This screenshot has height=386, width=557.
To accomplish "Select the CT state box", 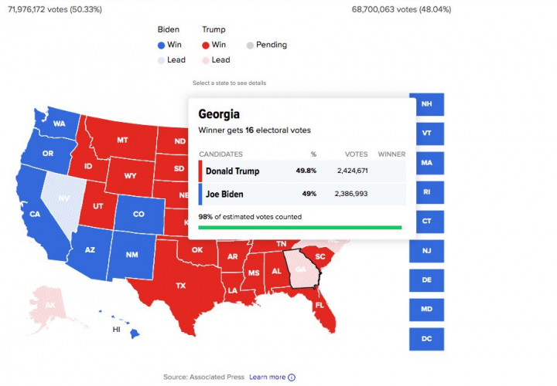I will 426,221.
